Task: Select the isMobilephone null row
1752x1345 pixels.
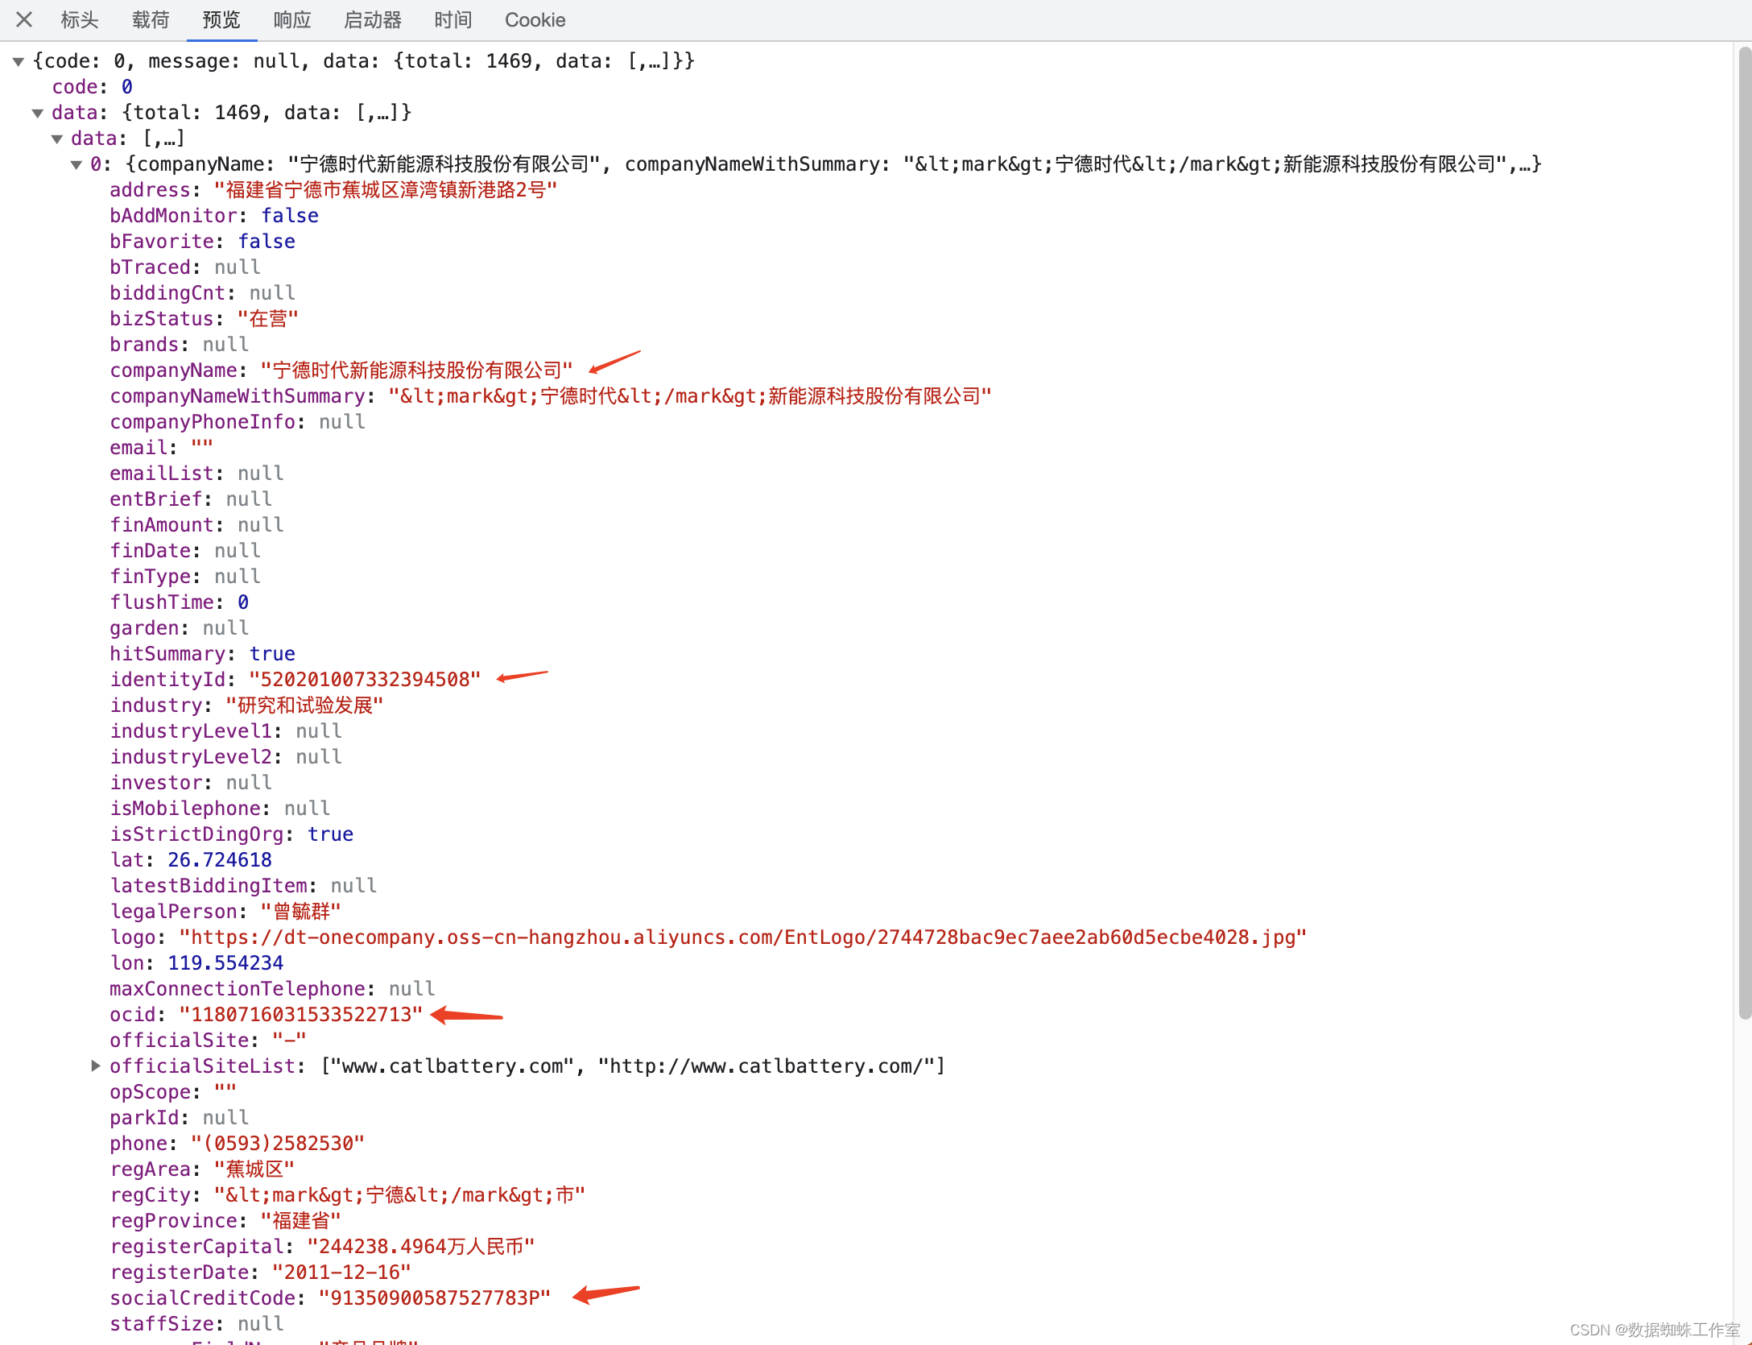Action: [x=220, y=809]
